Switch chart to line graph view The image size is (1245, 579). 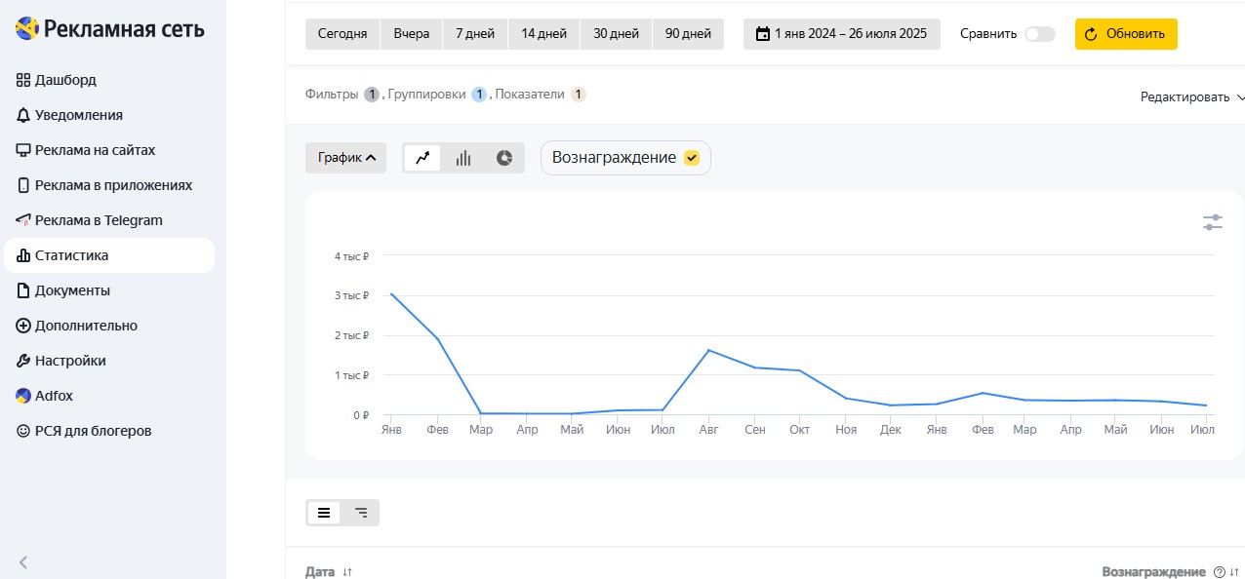[422, 158]
